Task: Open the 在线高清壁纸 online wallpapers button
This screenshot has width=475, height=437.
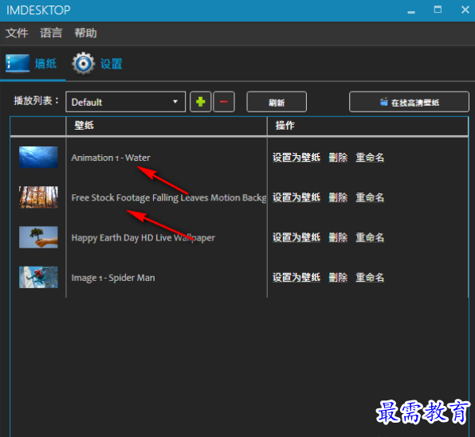Action: 409,102
